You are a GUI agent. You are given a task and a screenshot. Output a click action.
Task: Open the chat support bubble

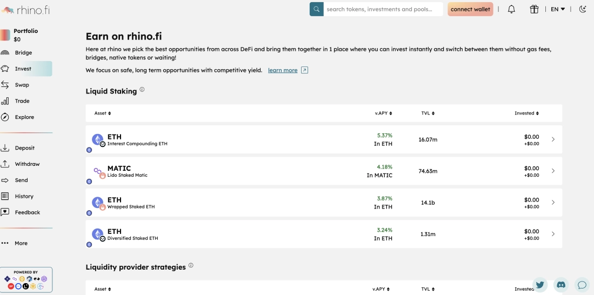tap(582, 285)
